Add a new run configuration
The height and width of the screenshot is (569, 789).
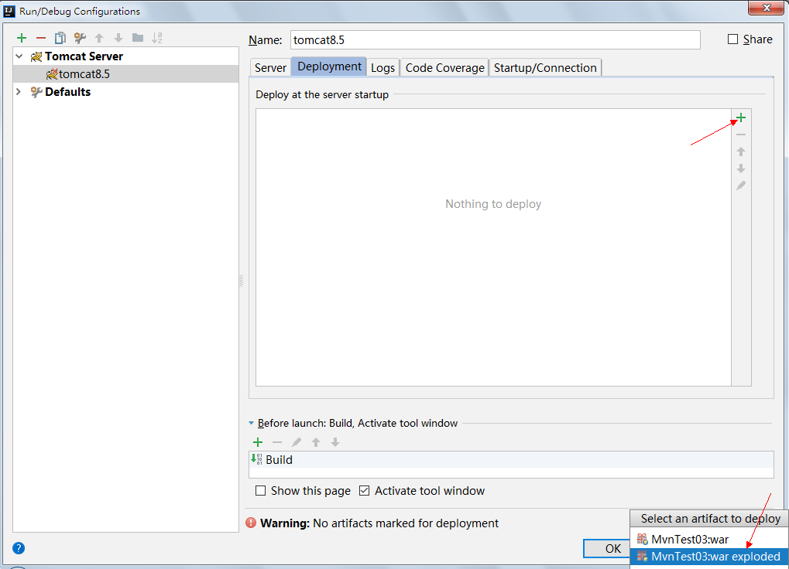[22, 38]
